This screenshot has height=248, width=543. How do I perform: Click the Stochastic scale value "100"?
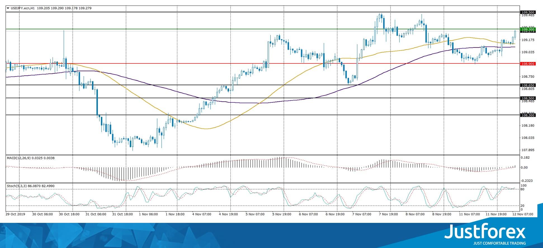coord(524,186)
